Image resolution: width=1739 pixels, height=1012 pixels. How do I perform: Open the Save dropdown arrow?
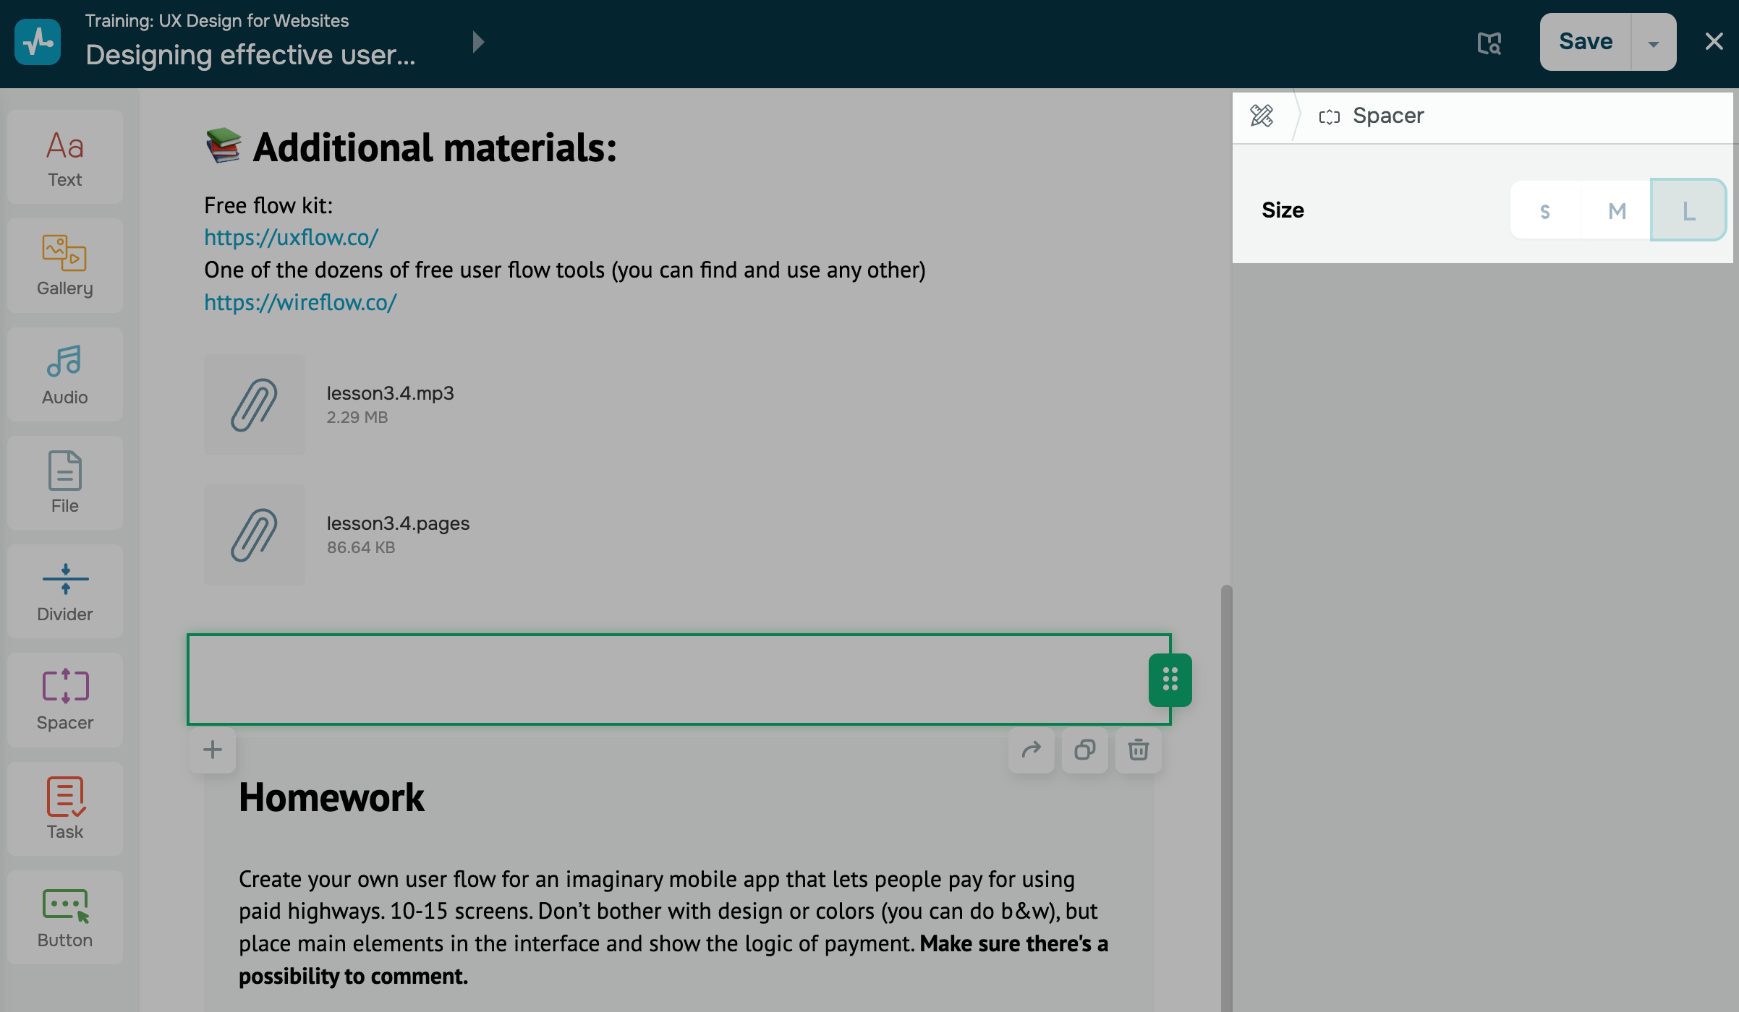pyautogui.click(x=1653, y=43)
